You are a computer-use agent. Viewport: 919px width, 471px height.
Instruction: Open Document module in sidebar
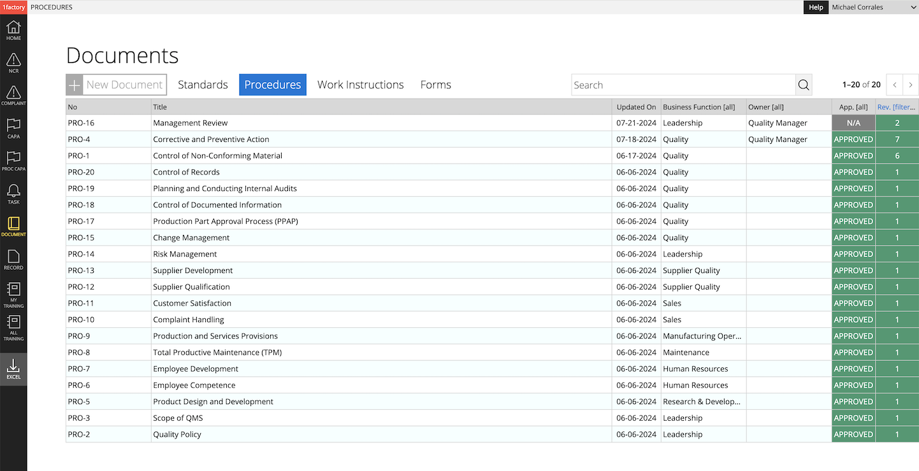tap(13, 227)
